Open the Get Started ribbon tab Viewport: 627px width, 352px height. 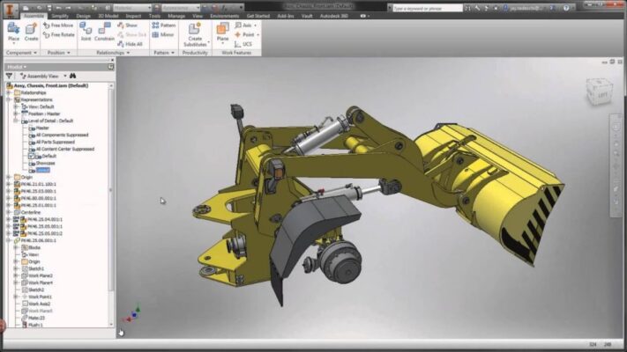[258, 16]
